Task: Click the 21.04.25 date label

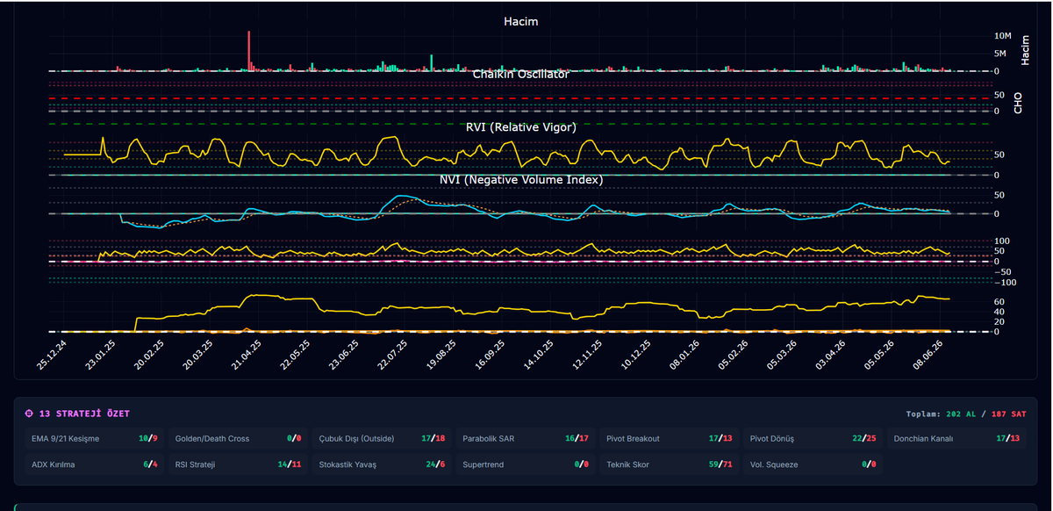Action: click(247, 356)
